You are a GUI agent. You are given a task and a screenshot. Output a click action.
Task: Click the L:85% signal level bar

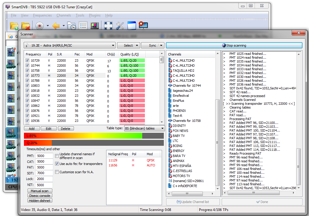click(x=94, y=136)
